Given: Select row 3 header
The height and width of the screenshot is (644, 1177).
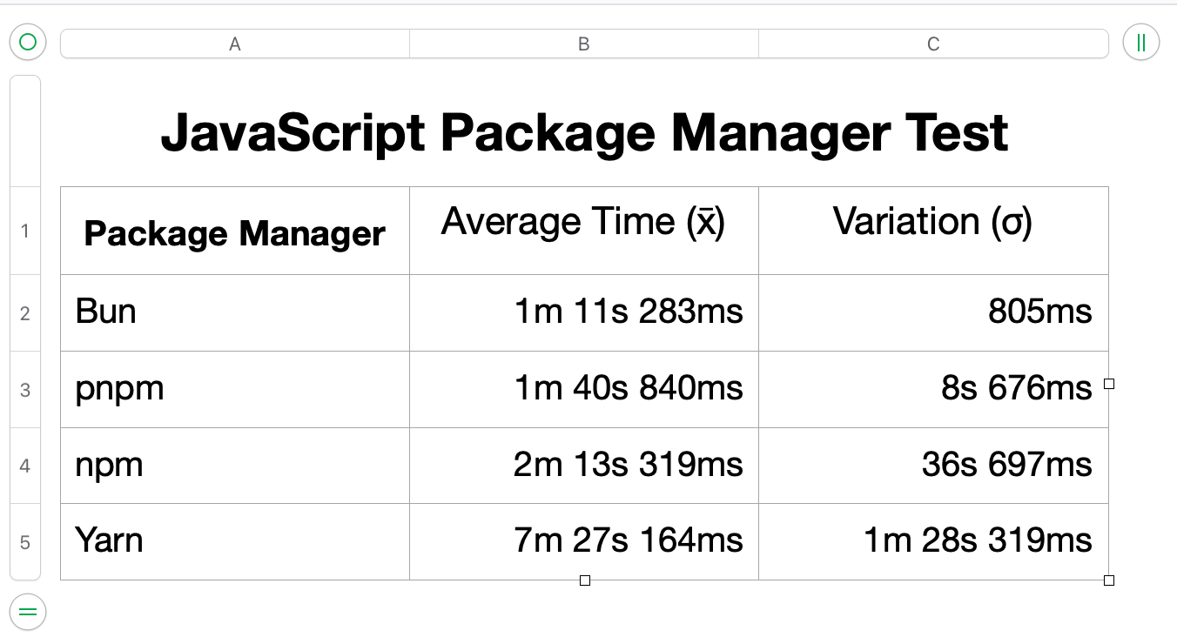Looking at the screenshot, I should 24,390.
